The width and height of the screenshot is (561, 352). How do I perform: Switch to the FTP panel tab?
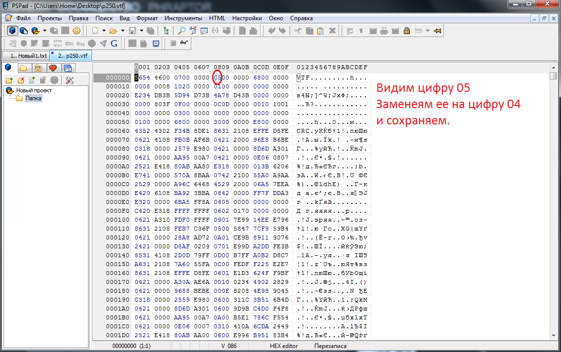pyautogui.click(x=38, y=68)
